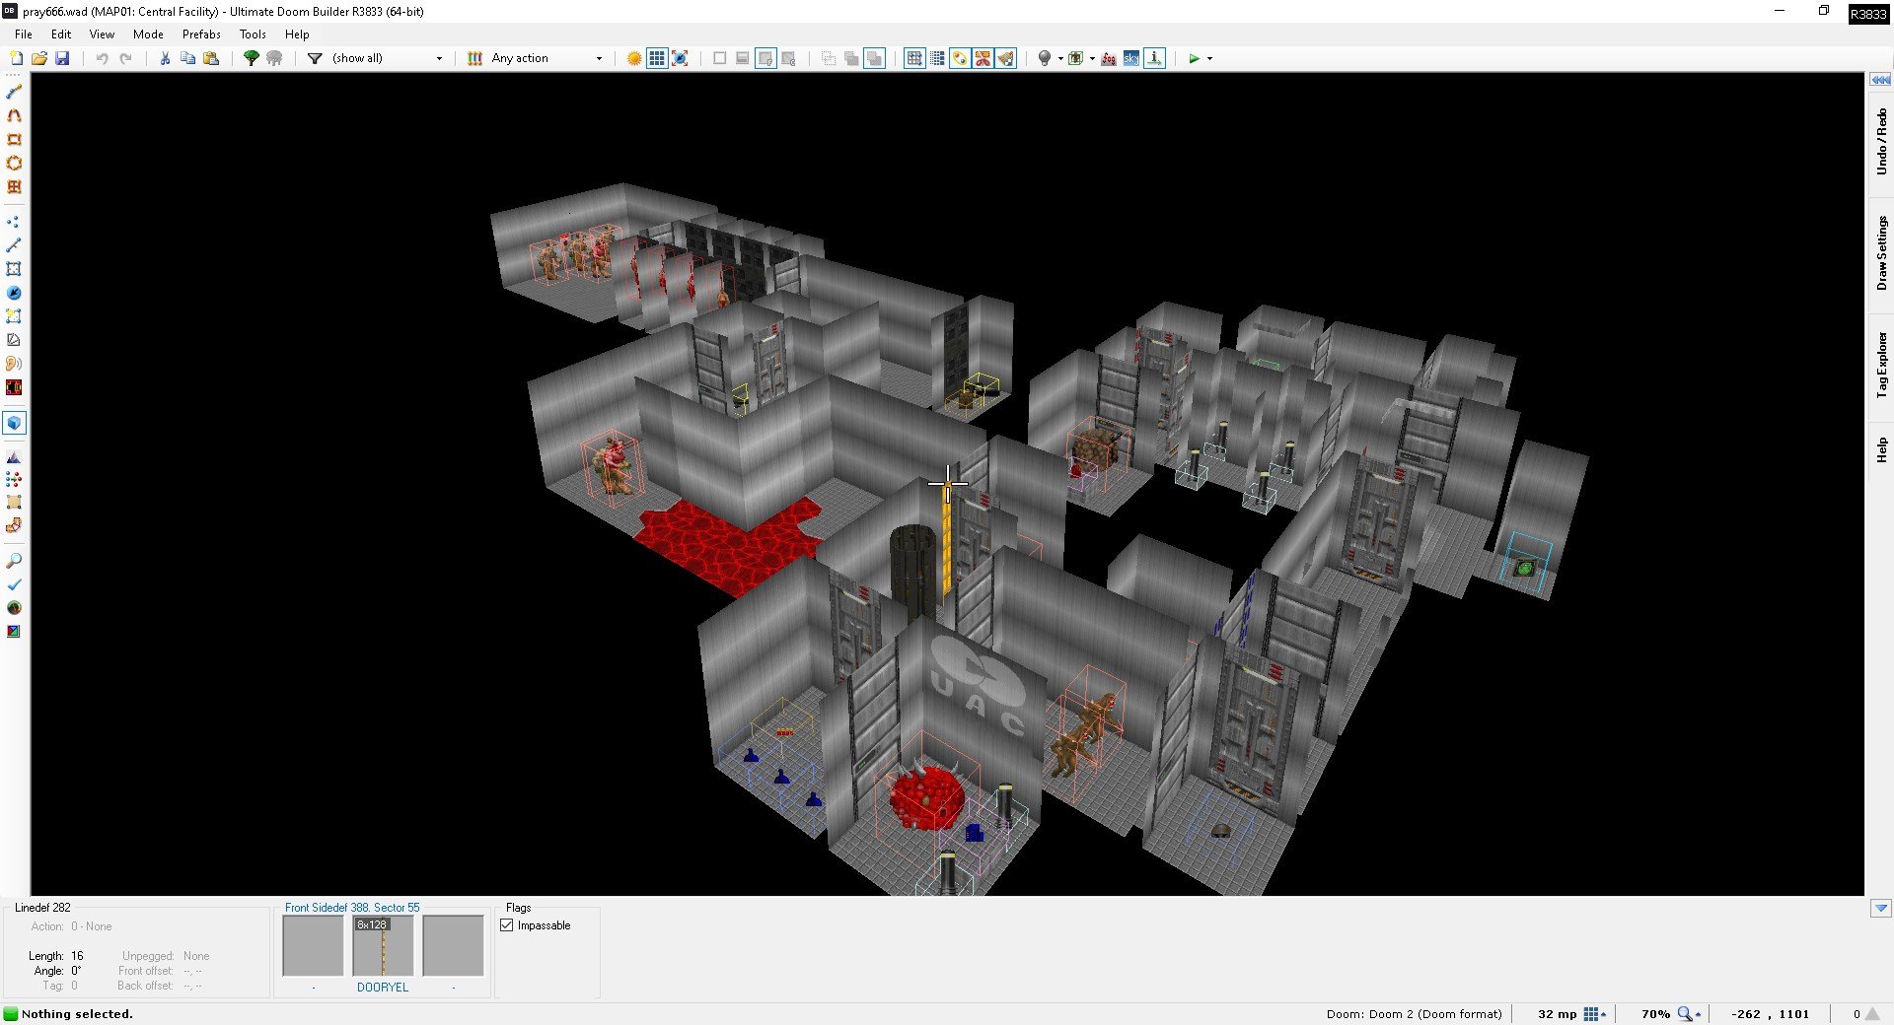Open the File menu
The image size is (1894, 1025).
coord(24,34)
